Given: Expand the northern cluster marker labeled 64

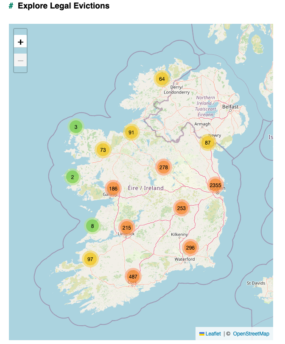Looking at the screenshot, I should pyautogui.click(x=162, y=79).
